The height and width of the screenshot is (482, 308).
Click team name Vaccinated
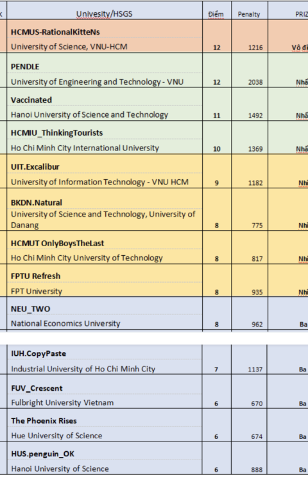31,100
